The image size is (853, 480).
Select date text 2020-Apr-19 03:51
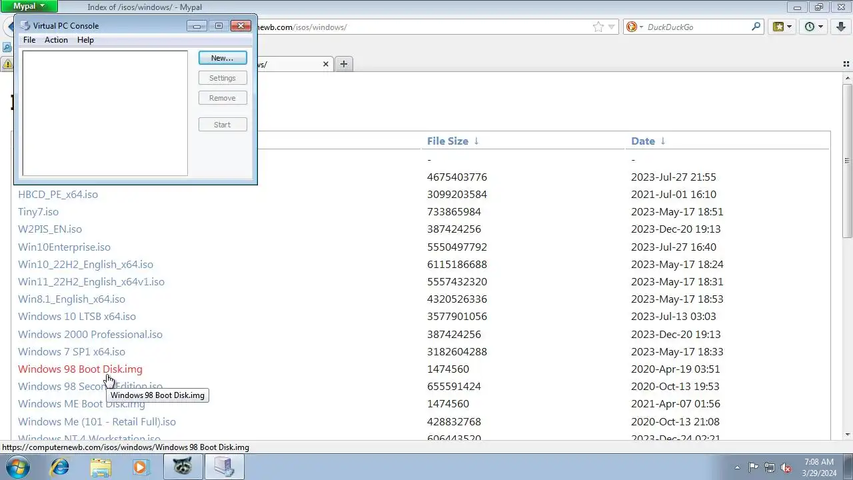tap(675, 369)
